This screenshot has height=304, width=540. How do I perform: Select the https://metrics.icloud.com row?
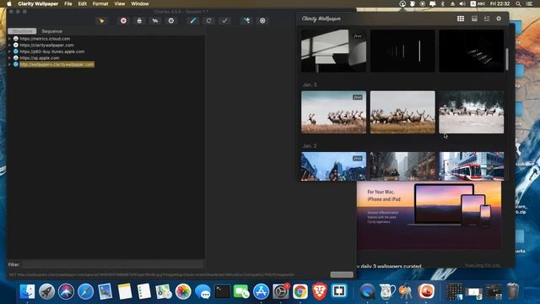45,39
